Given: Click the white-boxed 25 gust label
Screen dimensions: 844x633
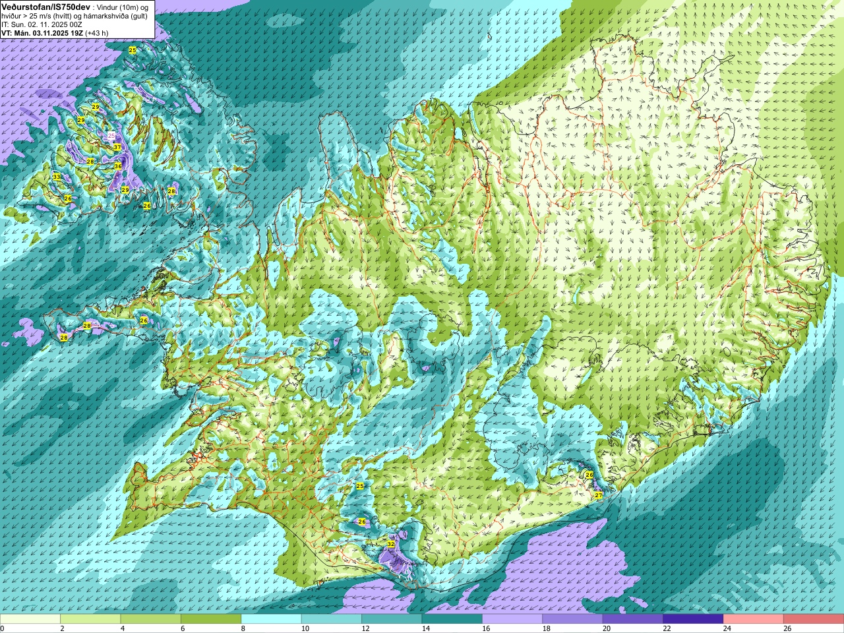Looking at the screenshot, I should 111,135.
